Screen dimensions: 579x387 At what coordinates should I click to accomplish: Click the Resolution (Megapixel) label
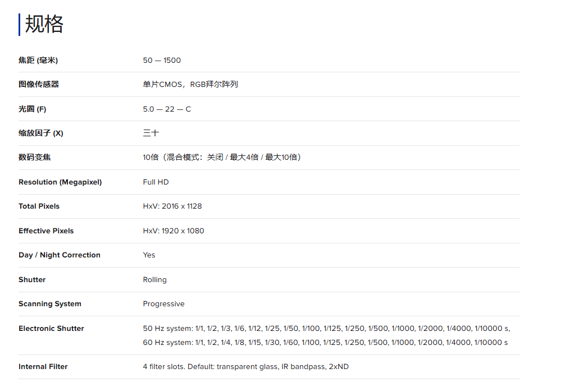(60, 182)
